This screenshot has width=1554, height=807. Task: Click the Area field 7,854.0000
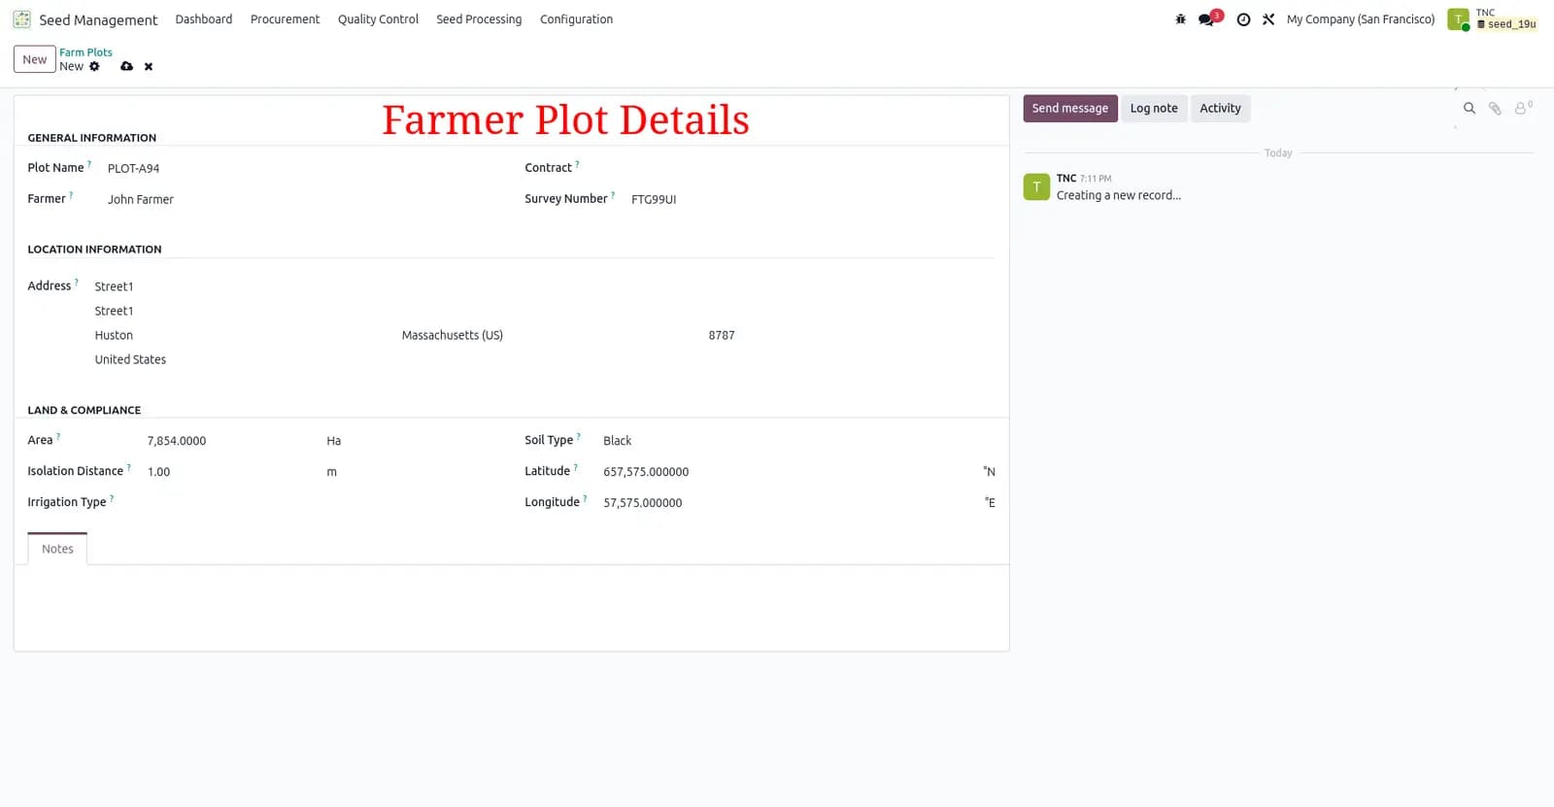click(x=233, y=441)
